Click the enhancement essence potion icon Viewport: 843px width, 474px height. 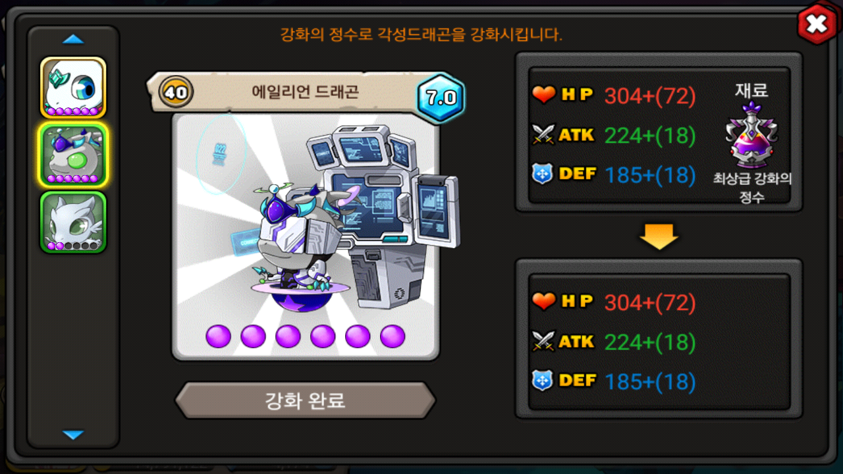pos(752,136)
